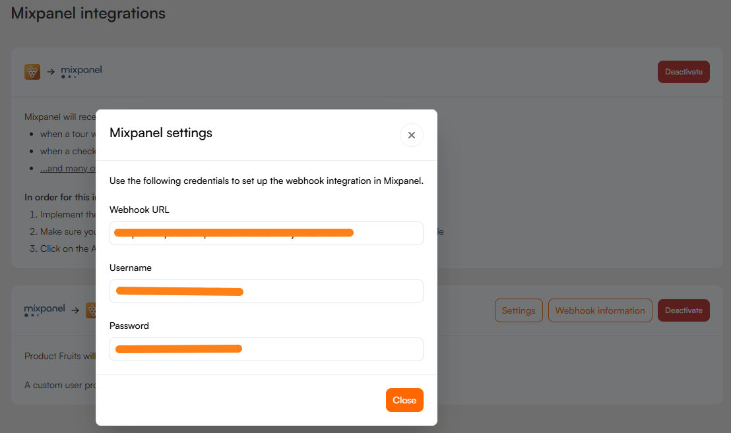The height and width of the screenshot is (433, 731).
Task: Deactivate the Mixpanel to Product Fruits integration
Action: click(683, 310)
